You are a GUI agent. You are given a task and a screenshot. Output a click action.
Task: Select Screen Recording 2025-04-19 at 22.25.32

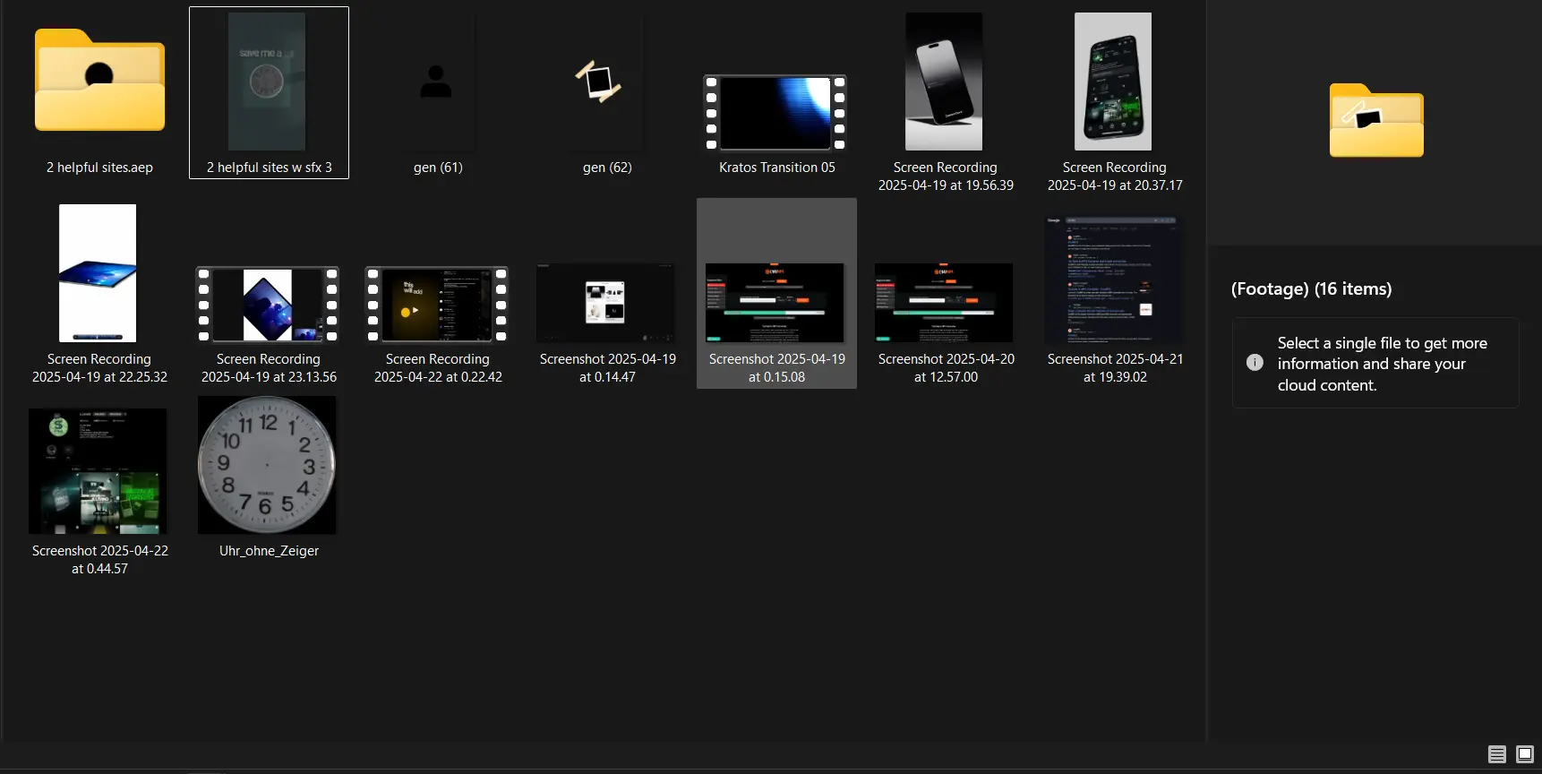(98, 274)
